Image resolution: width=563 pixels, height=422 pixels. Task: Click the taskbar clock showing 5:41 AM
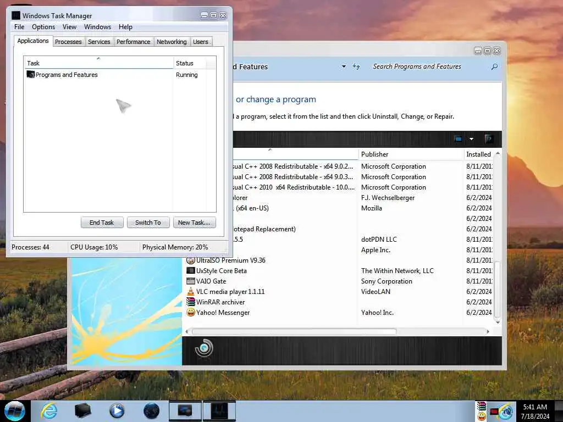click(x=535, y=407)
